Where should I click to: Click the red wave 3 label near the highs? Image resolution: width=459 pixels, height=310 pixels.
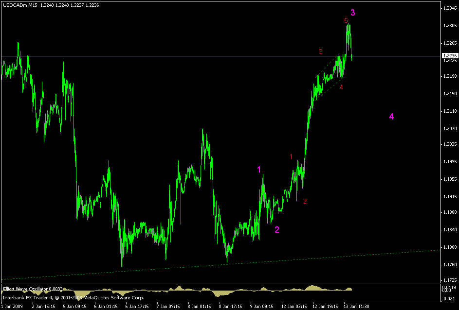point(320,51)
